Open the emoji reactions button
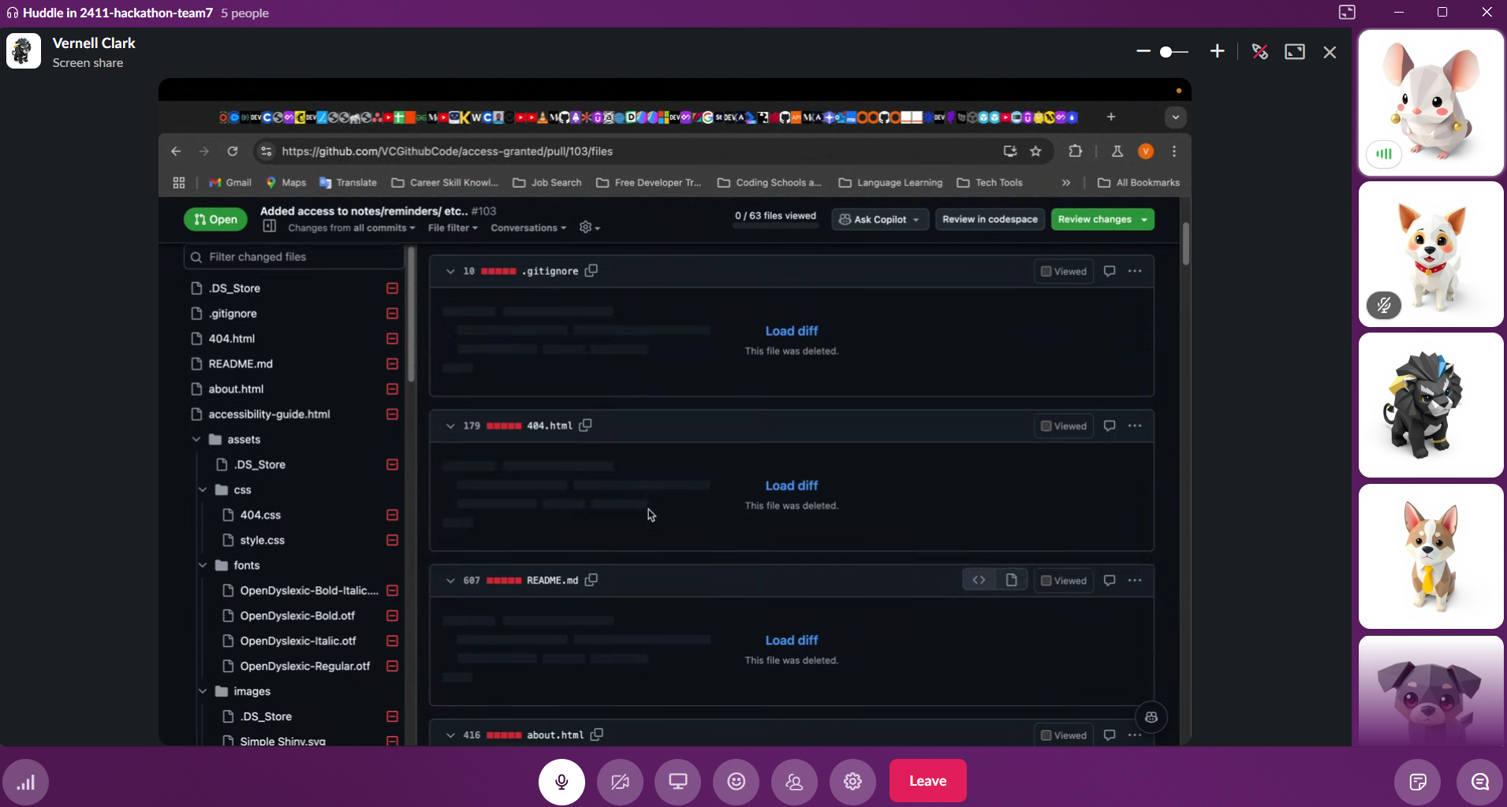Screen dimensions: 1507x807 coord(737,781)
